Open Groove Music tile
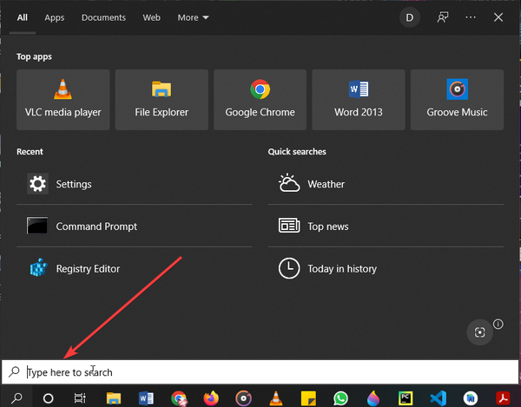This screenshot has width=521, height=407. (x=457, y=100)
